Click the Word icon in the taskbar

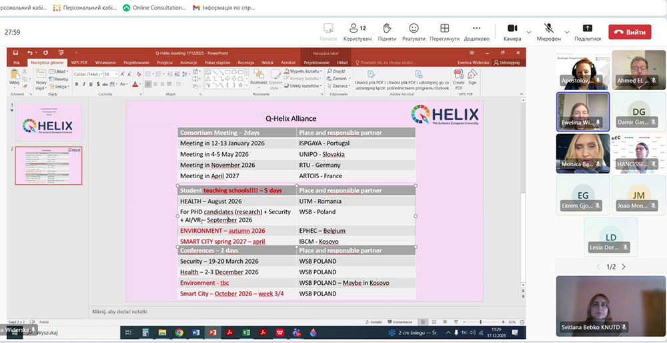(196, 332)
